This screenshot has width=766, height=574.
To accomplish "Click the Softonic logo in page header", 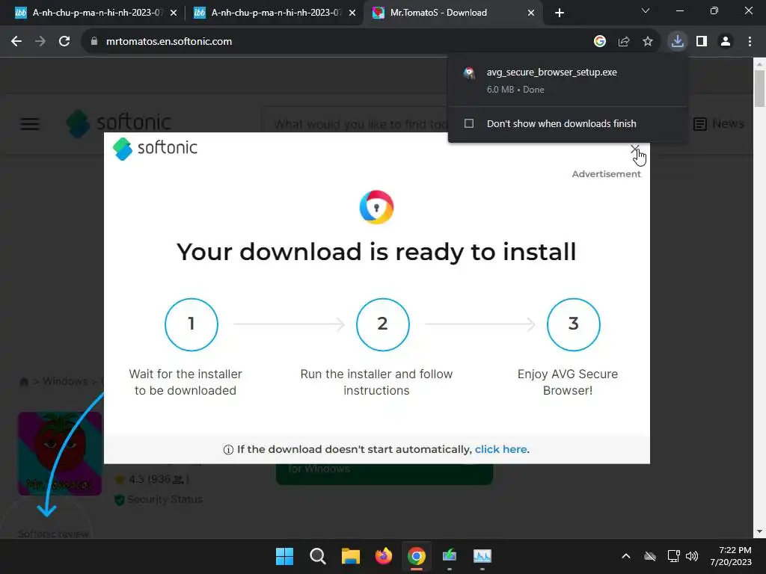I will [119, 123].
